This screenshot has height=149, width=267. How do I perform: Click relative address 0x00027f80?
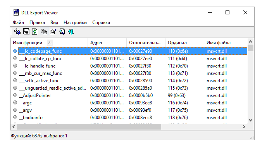click(140, 73)
